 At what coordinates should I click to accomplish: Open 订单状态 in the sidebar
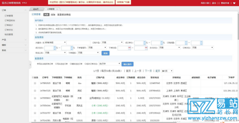pyautogui.click(x=9, y=30)
